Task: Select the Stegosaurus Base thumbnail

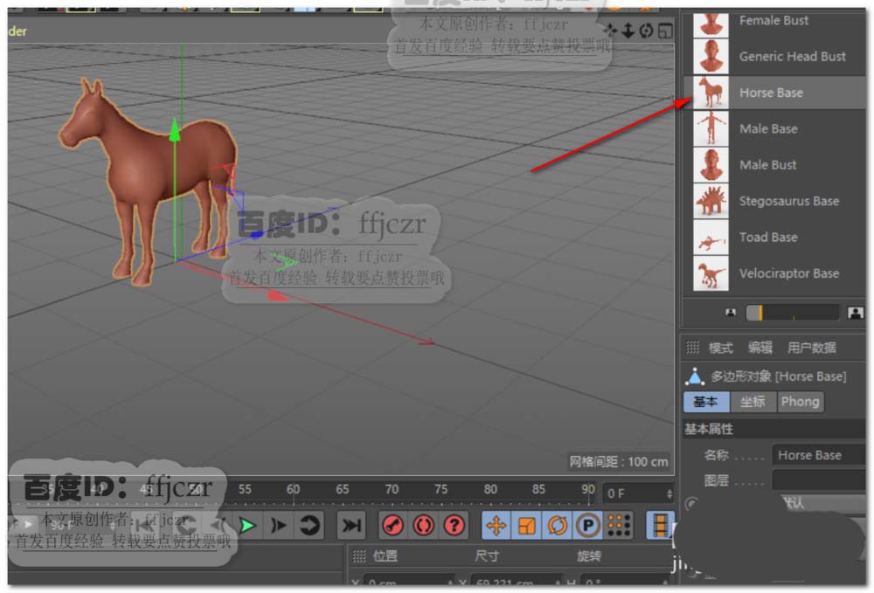Action: pos(711,201)
